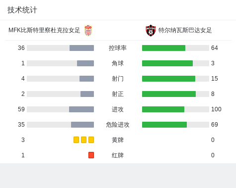Click the middle yellow card icon

point(83,140)
